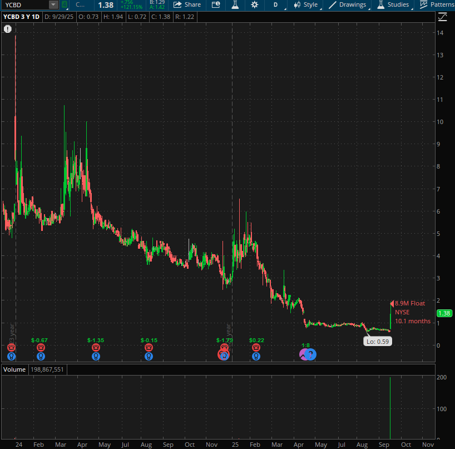This screenshot has width=455, height=449.
Task: Click the 'O: 0.73' open value
Action: [x=88, y=17]
